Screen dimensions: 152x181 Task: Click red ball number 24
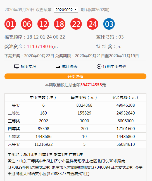93,24
